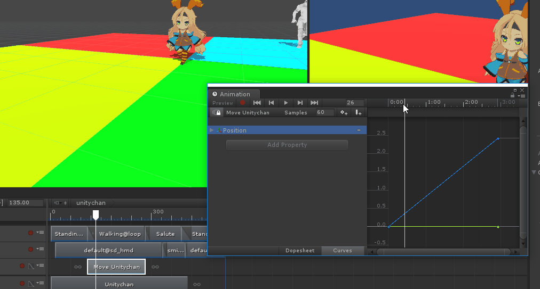Click the key indicator on Position row
The image size is (540, 289).
359,130
